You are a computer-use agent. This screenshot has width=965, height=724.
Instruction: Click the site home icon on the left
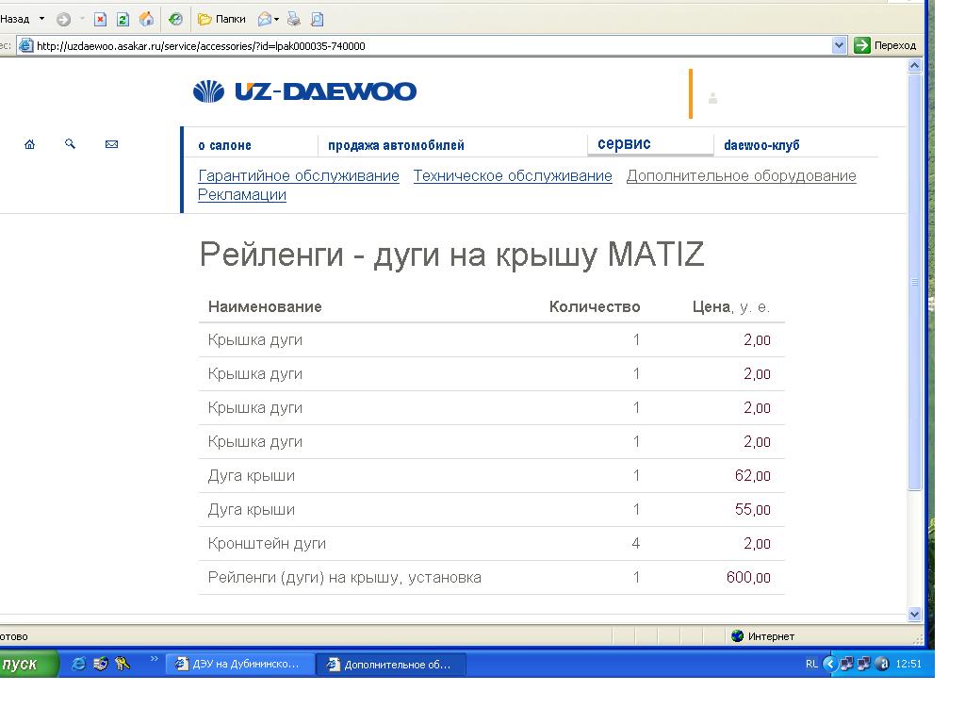point(30,144)
